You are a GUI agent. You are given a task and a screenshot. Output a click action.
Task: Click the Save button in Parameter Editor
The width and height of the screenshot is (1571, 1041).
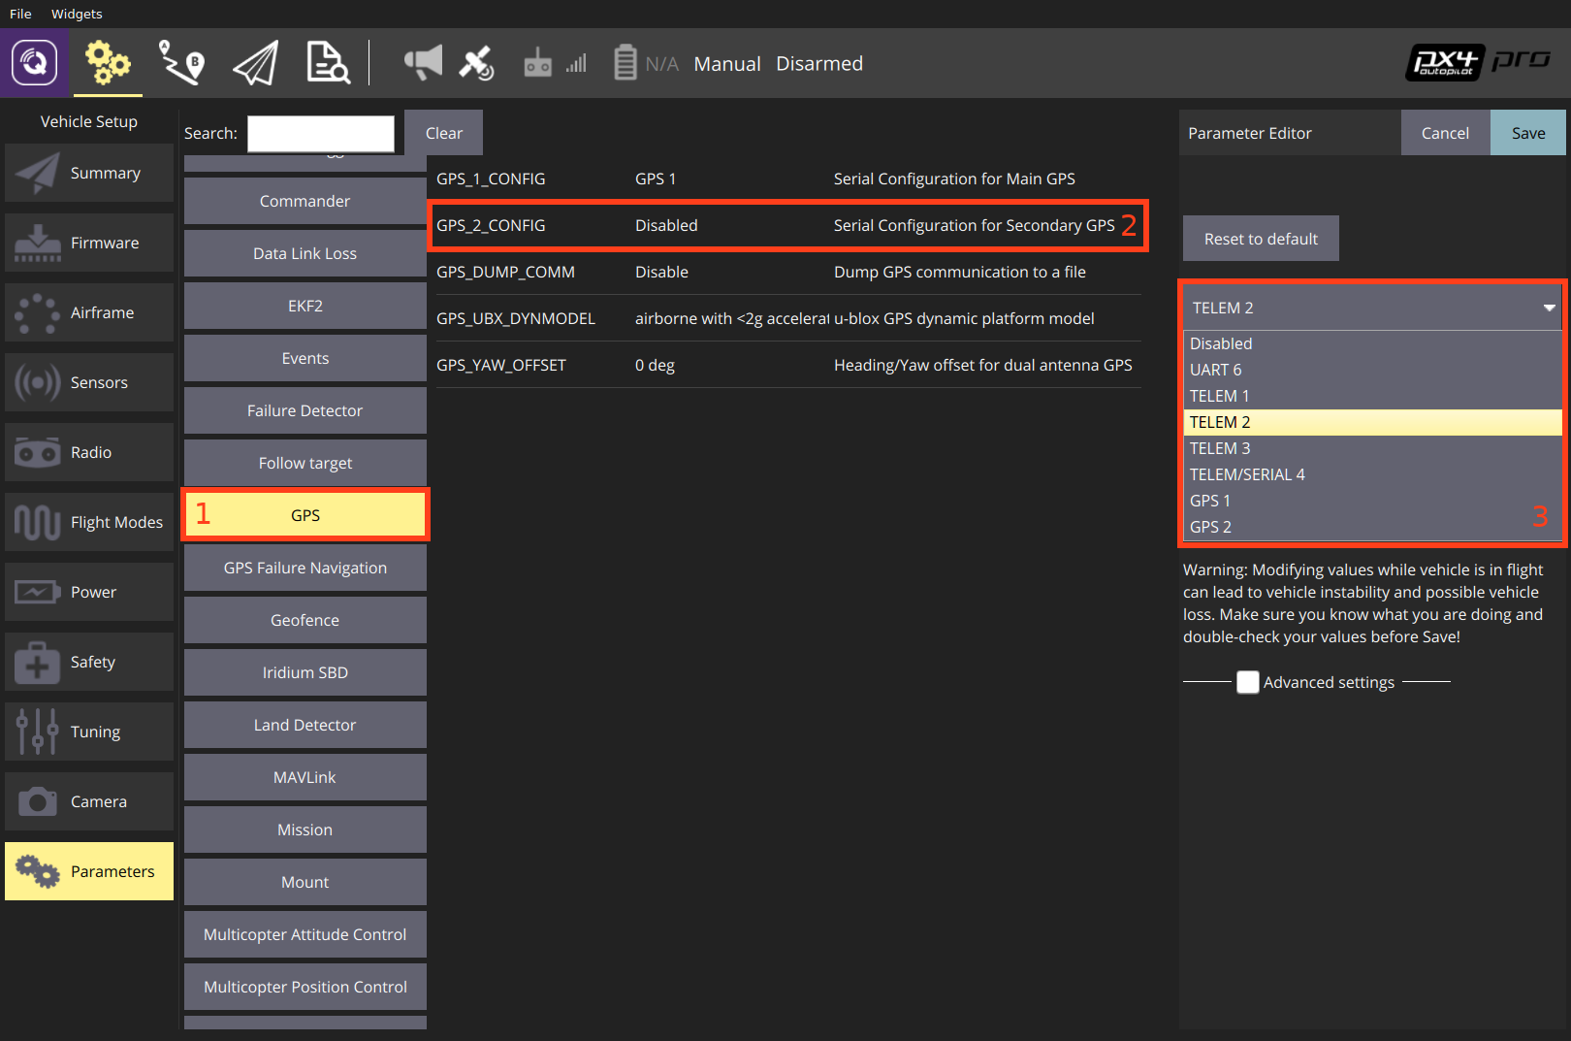click(x=1527, y=133)
